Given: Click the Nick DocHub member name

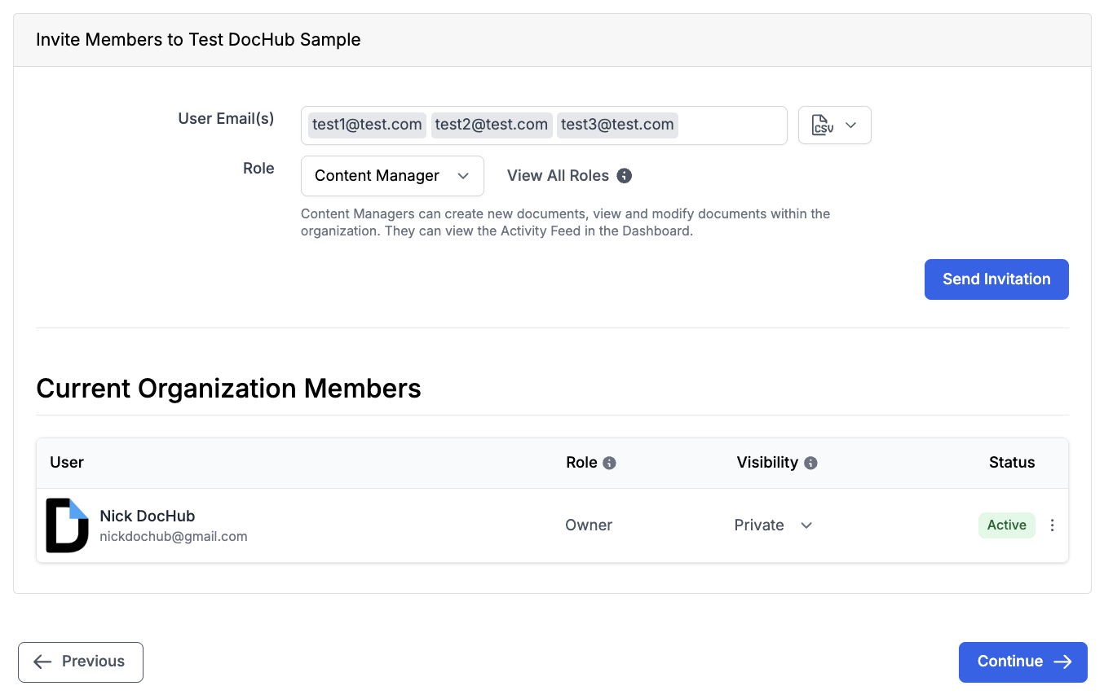Looking at the screenshot, I should pyautogui.click(x=148, y=516).
